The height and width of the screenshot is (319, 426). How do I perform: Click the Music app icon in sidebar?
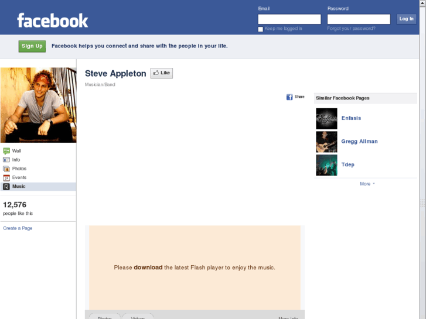(6, 187)
